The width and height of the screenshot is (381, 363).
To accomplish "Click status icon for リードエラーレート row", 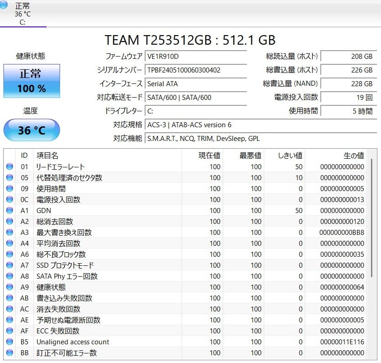I will pos(9,167).
